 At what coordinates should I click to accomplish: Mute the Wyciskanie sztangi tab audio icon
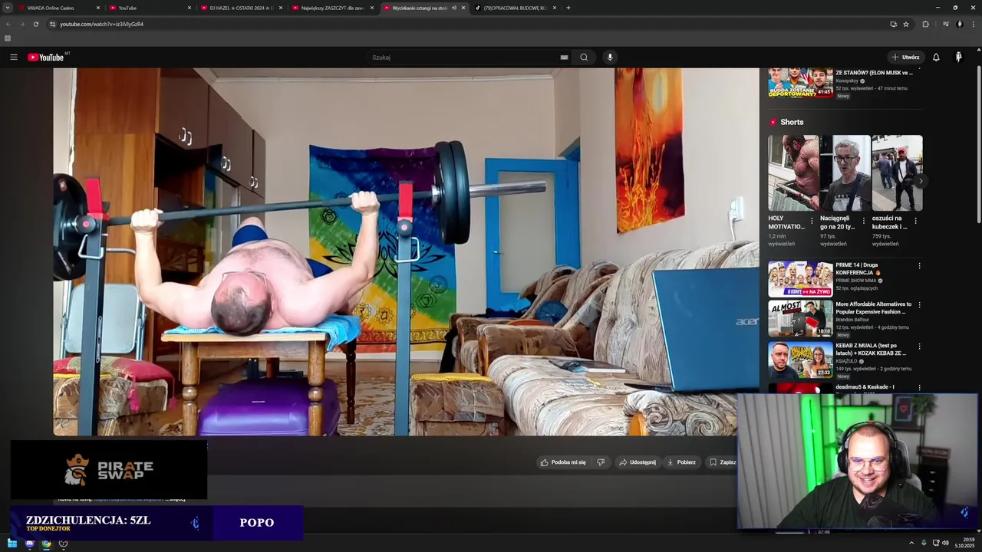[454, 8]
